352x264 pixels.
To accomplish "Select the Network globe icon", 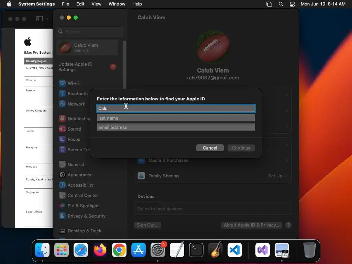I will 62,104.
